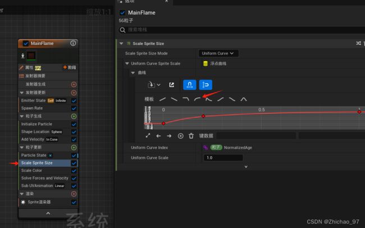
Task: Select the Spawn Rate module row
Action: (48, 108)
